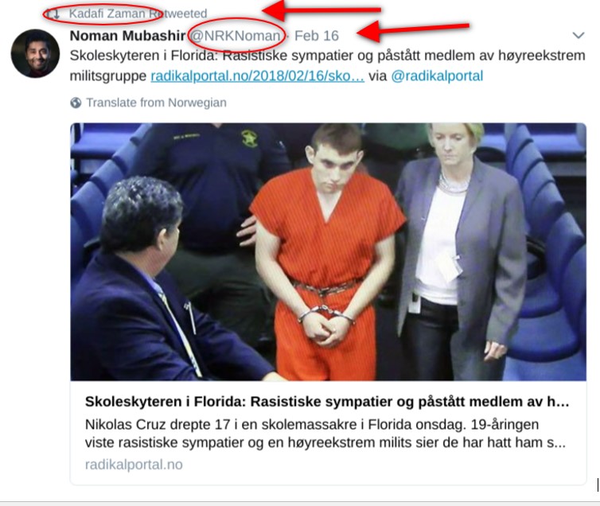Expand the tweet options chevron

[x=579, y=36]
